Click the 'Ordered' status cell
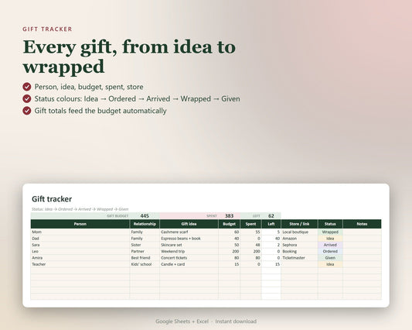This screenshot has height=330, width=412. (330, 251)
